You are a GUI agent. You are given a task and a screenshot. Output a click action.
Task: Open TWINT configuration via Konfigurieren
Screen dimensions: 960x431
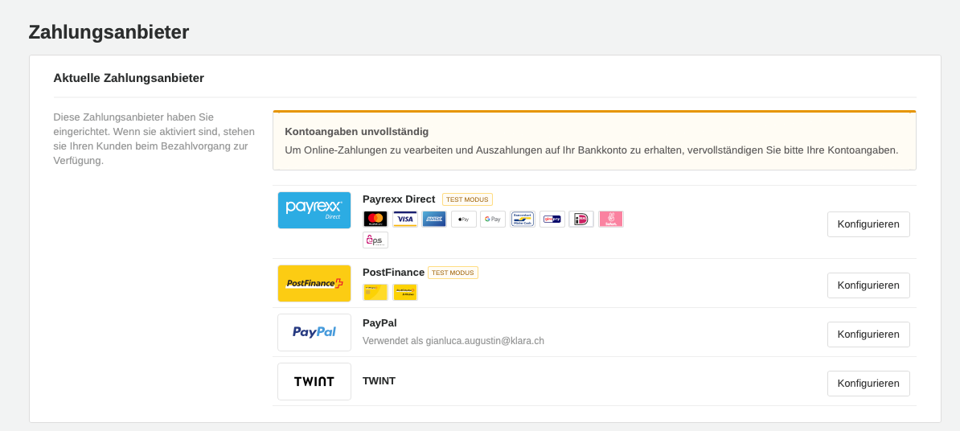click(x=868, y=384)
